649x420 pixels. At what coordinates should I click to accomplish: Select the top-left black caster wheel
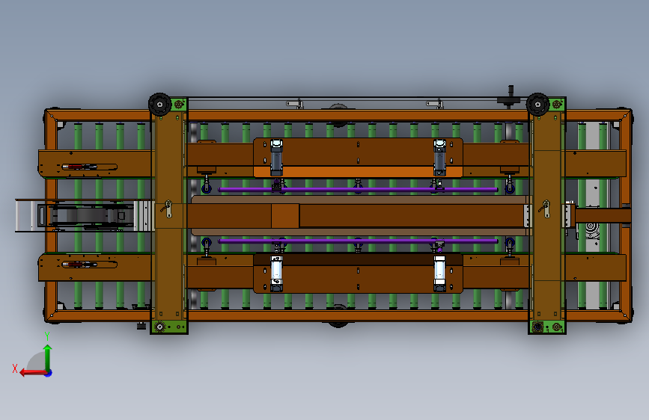pos(159,104)
